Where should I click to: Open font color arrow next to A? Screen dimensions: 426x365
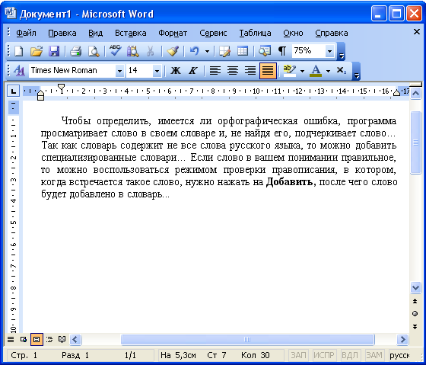point(328,71)
